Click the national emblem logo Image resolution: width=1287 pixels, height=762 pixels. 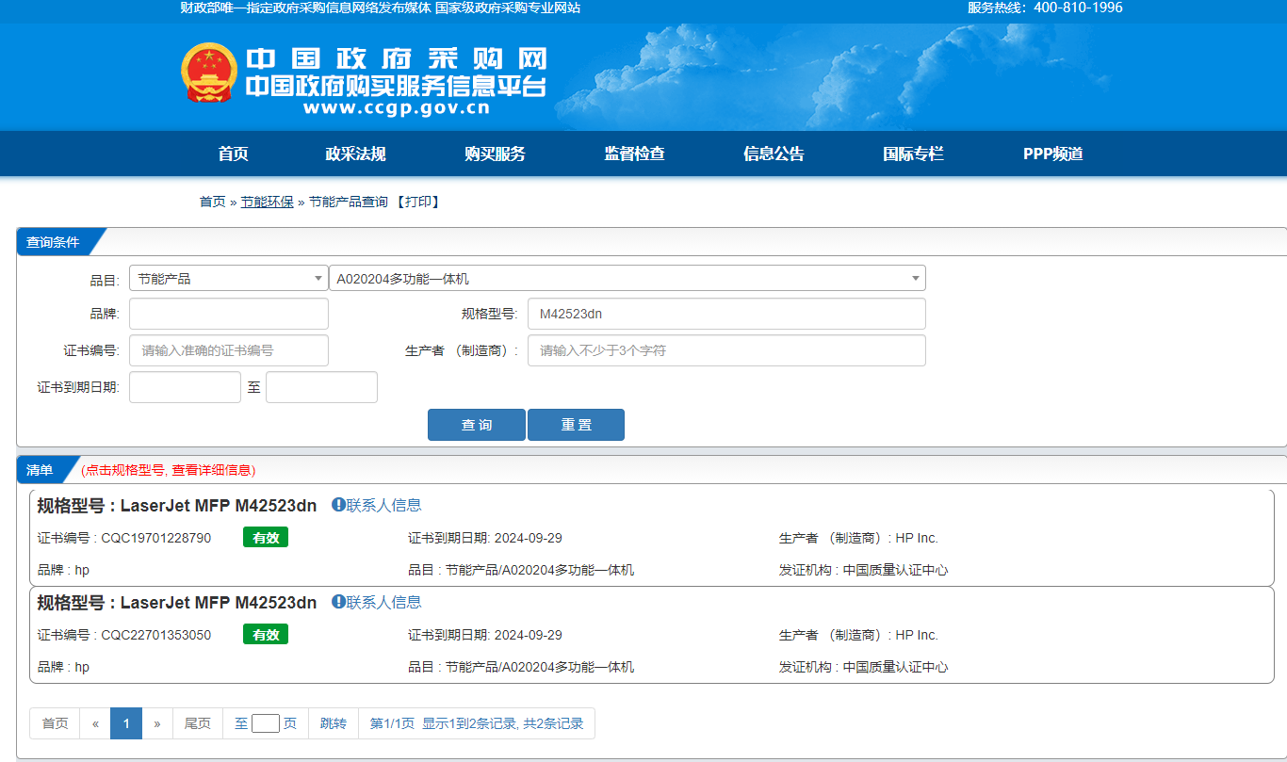(x=209, y=73)
